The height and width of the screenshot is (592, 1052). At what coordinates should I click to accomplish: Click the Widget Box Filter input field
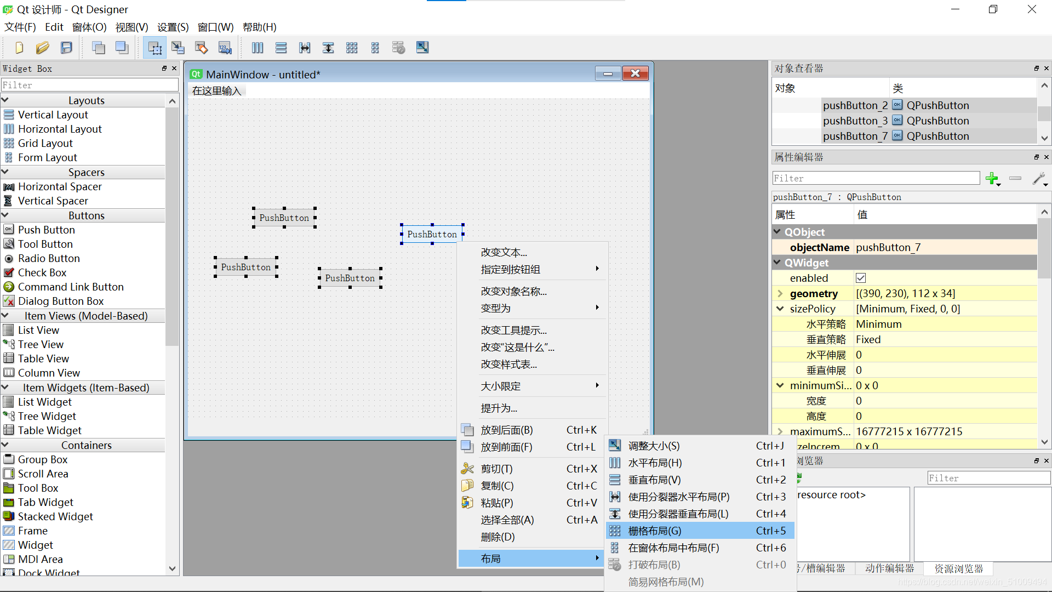89,85
